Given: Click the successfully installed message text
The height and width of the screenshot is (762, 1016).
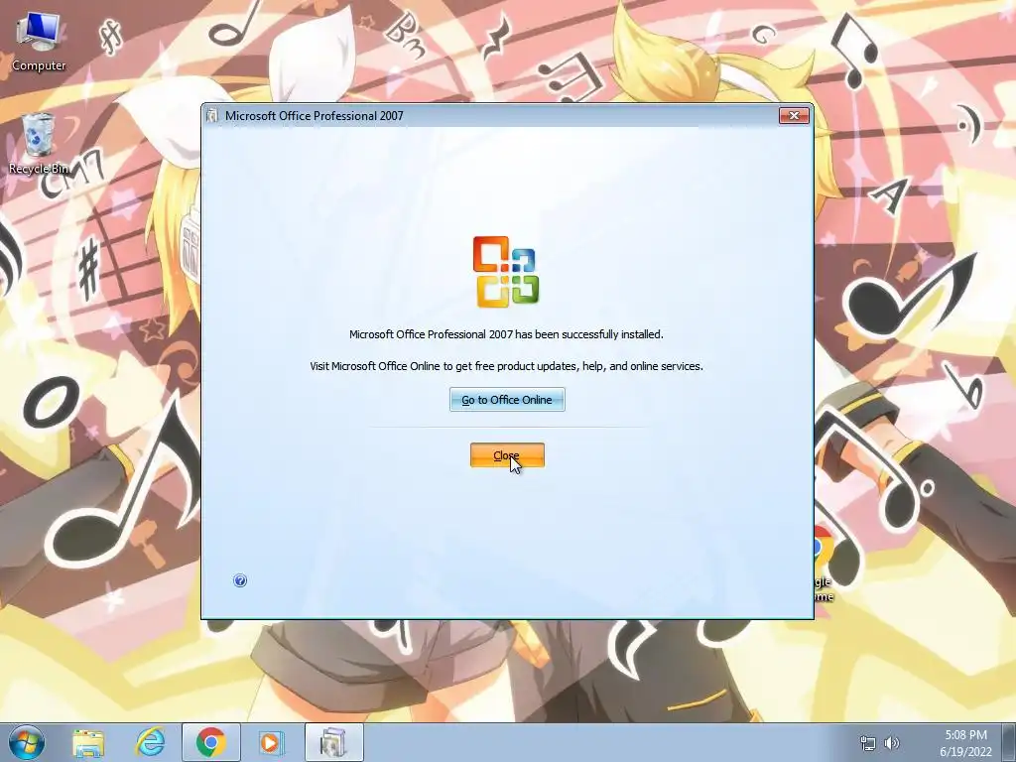Looking at the screenshot, I should (x=506, y=334).
